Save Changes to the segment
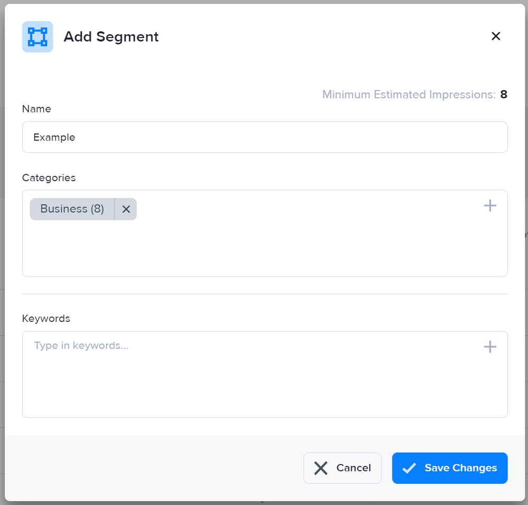Image resolution: width=528 pixels, height=505 pixels. coord(449,468)
